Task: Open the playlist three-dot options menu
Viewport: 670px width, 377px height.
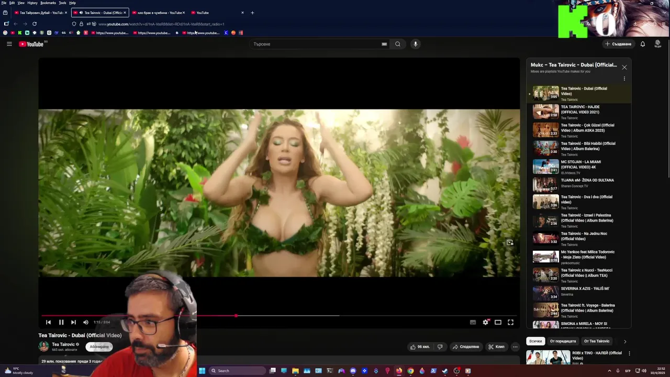Action: [x=624, y=79]
